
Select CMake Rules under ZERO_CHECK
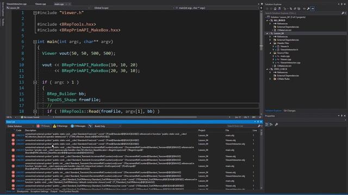(283, 79)
